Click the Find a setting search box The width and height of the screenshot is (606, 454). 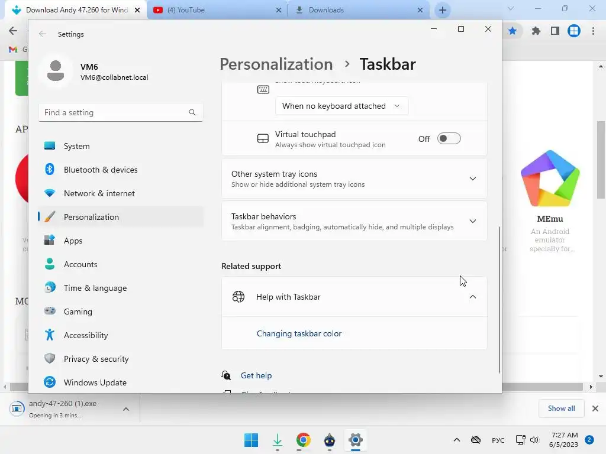(121, 112)
